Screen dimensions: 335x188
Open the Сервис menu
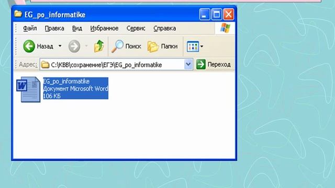[136, 28]
